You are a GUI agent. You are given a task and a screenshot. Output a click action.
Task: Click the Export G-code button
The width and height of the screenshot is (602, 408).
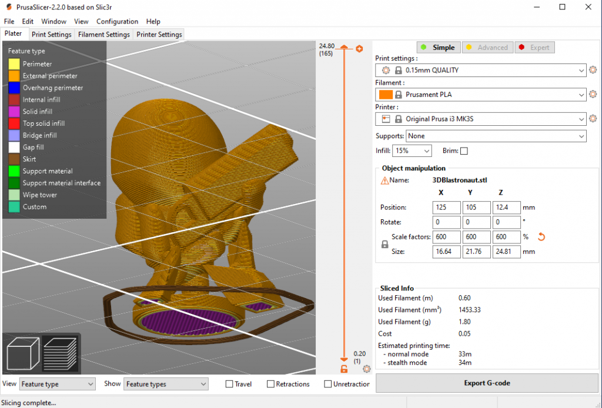pyautogui.click(x=487, y=383)
